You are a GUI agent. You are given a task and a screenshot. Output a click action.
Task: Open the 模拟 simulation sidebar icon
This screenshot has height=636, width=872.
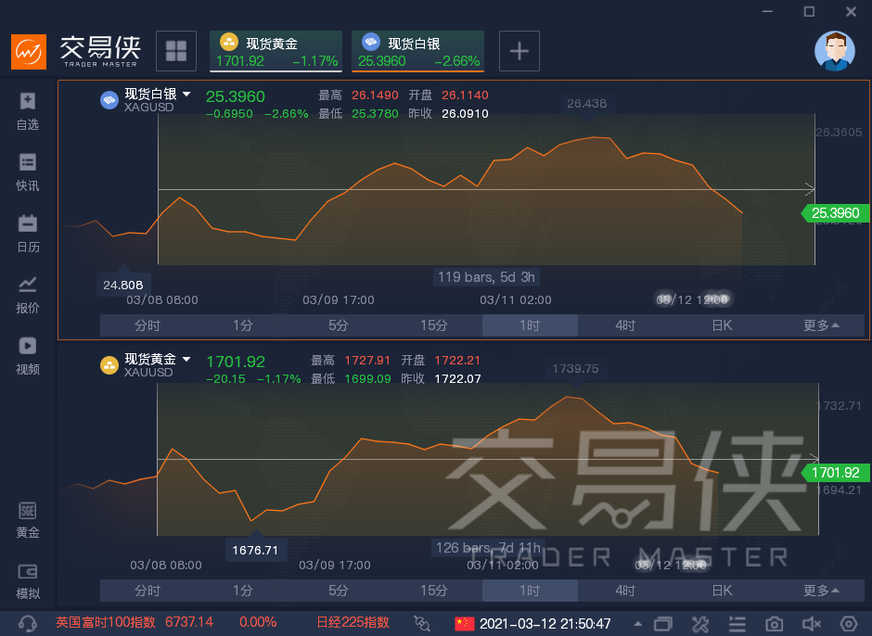coord(27,581)
